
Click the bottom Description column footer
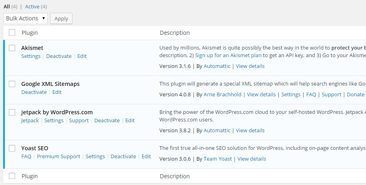point(175,176)
